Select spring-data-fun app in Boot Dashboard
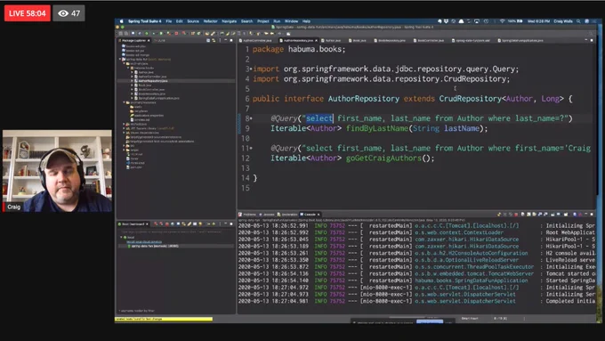 (x=154, y=246)
